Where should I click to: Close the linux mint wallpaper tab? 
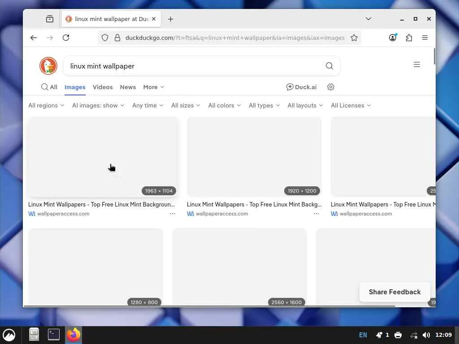[x=154, y=19]
